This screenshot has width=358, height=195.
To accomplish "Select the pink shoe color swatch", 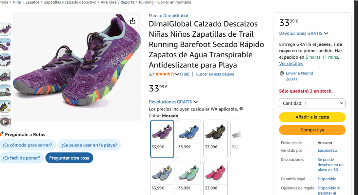I will coord(215,173).
